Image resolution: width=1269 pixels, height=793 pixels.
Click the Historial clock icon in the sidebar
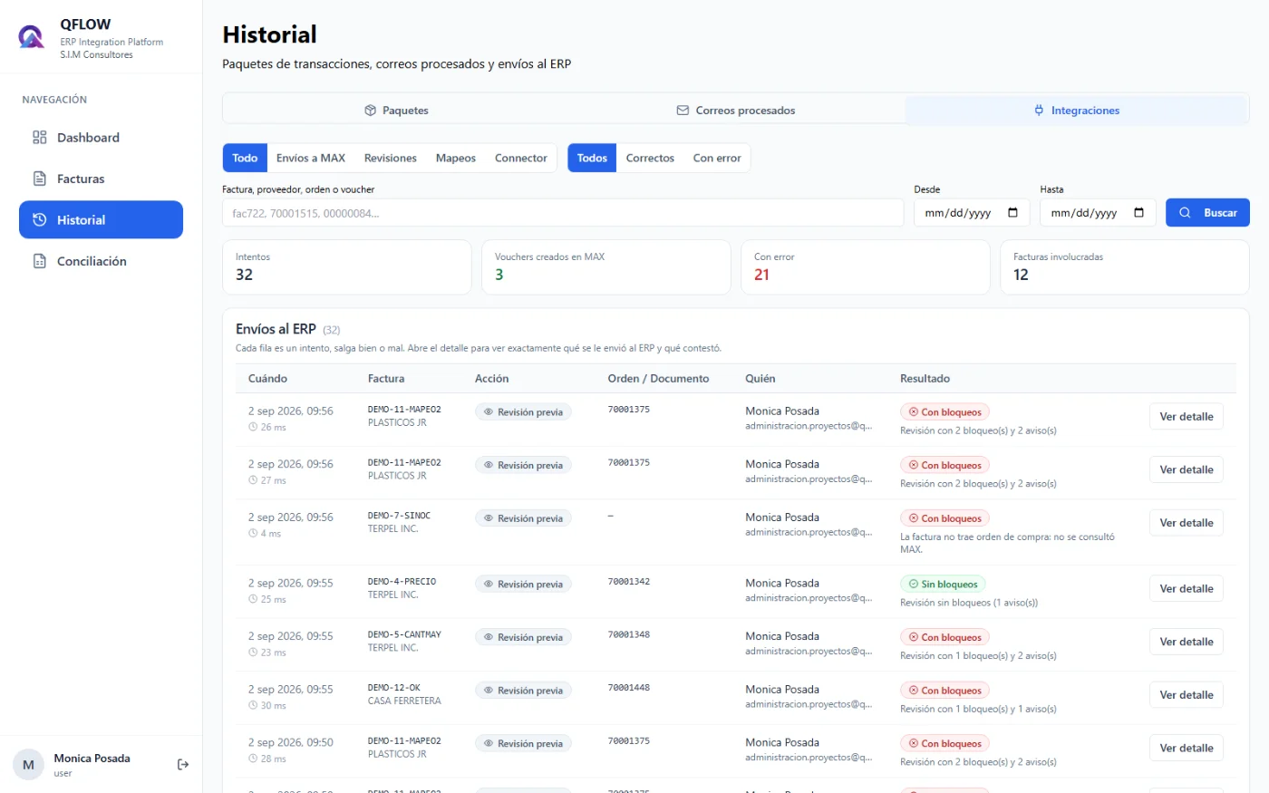(x=40, y=219)
